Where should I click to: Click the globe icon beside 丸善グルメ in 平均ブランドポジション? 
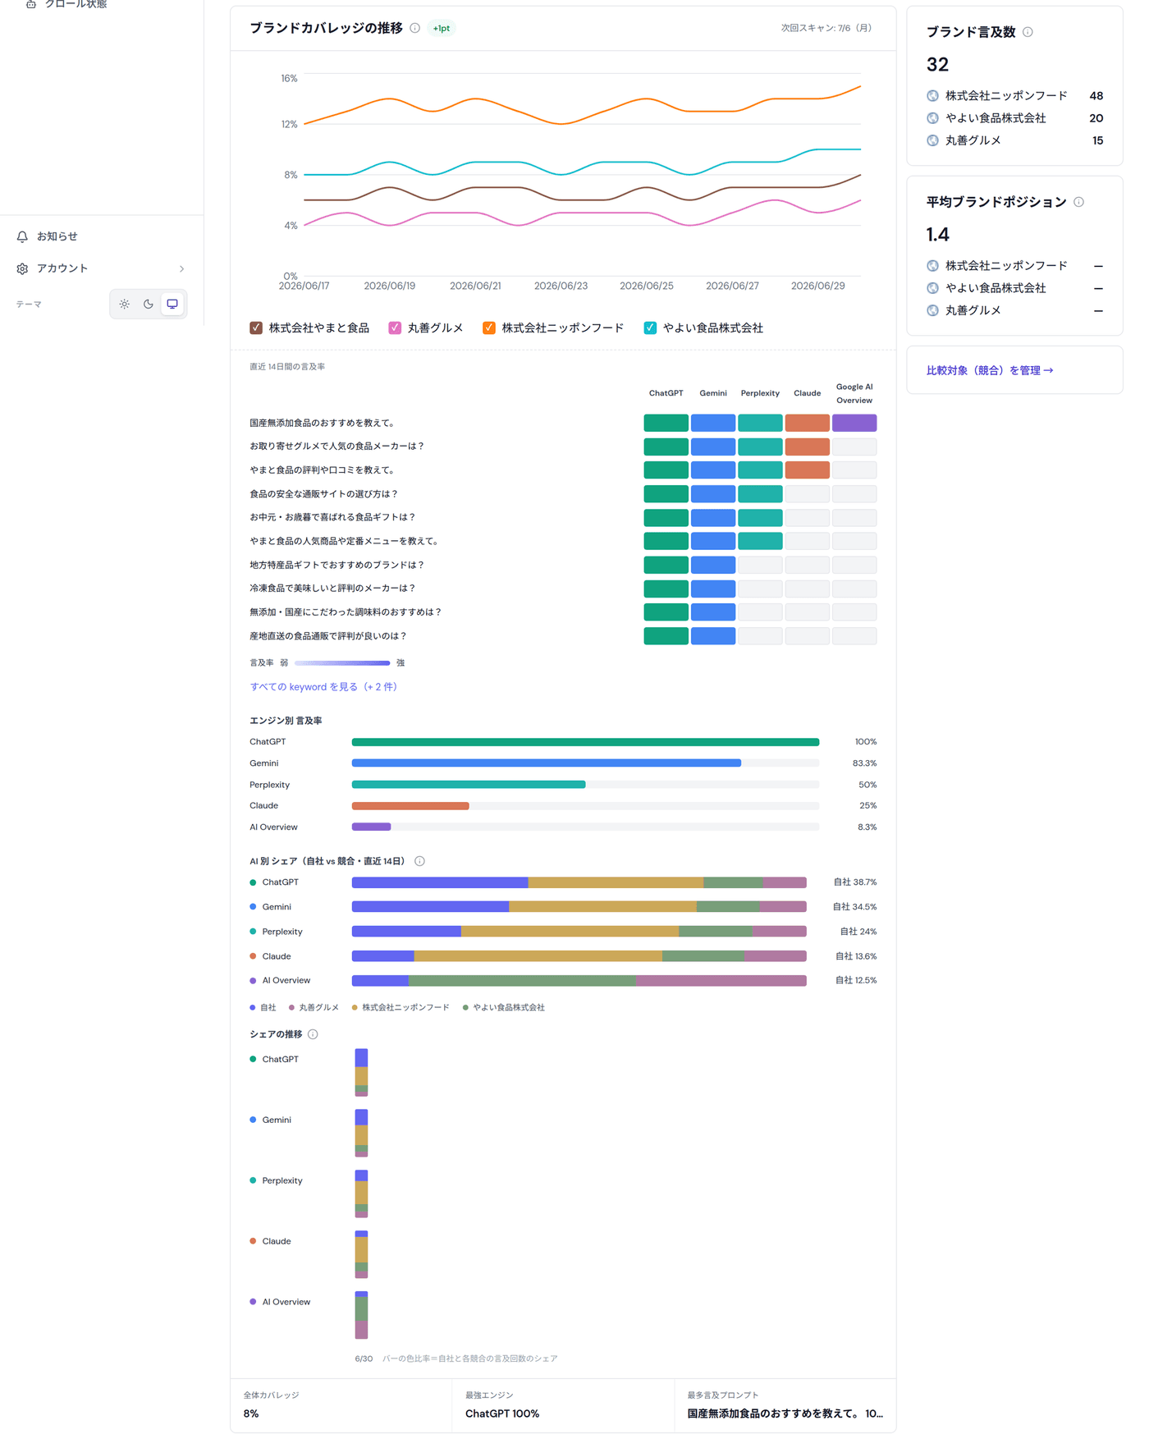[x=932, y=310]
